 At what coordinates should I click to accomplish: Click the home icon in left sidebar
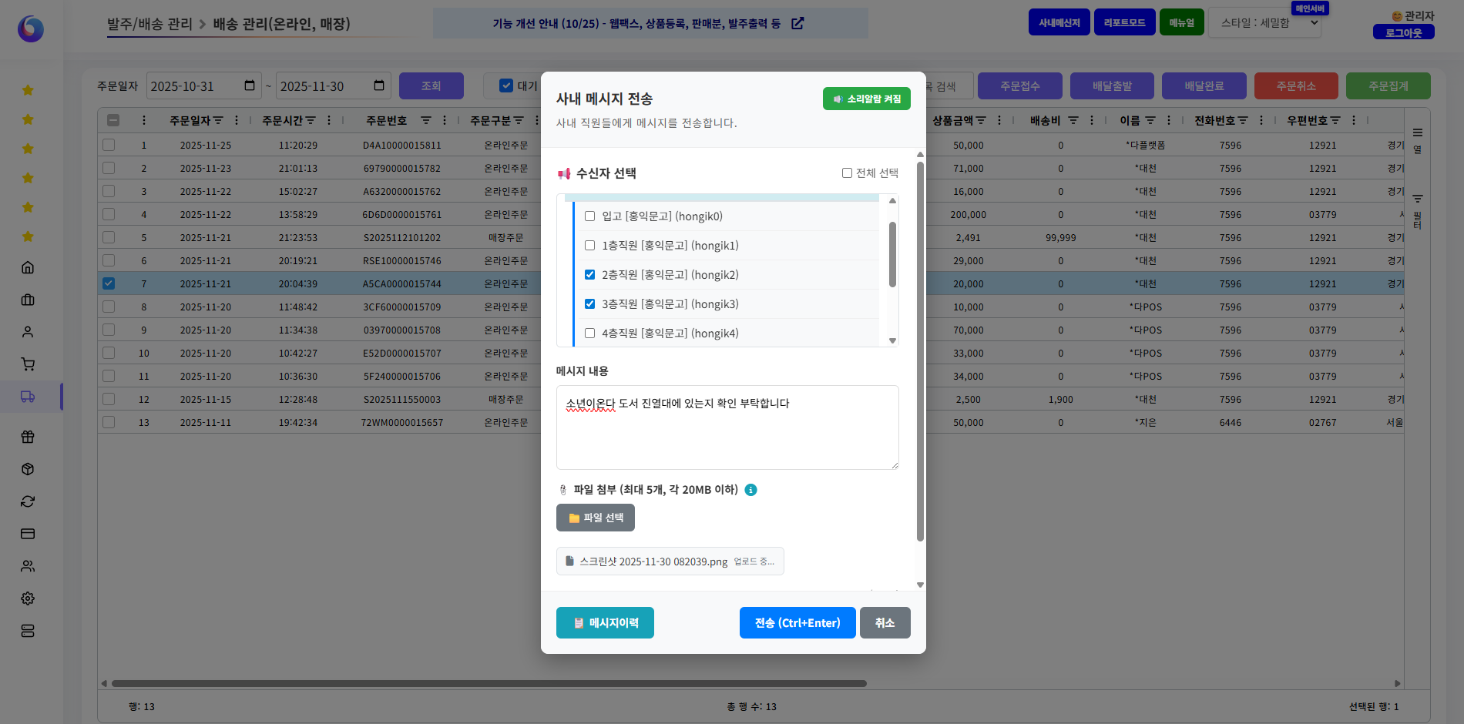28,267
